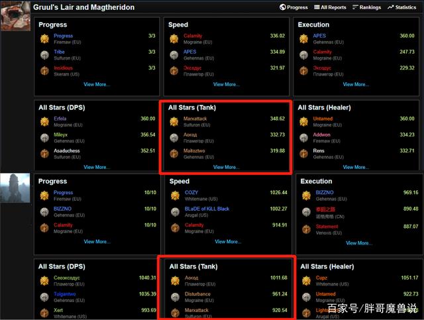
Task: Click the silver medal icon next to Addwon
Action: [x=304, y=138]
